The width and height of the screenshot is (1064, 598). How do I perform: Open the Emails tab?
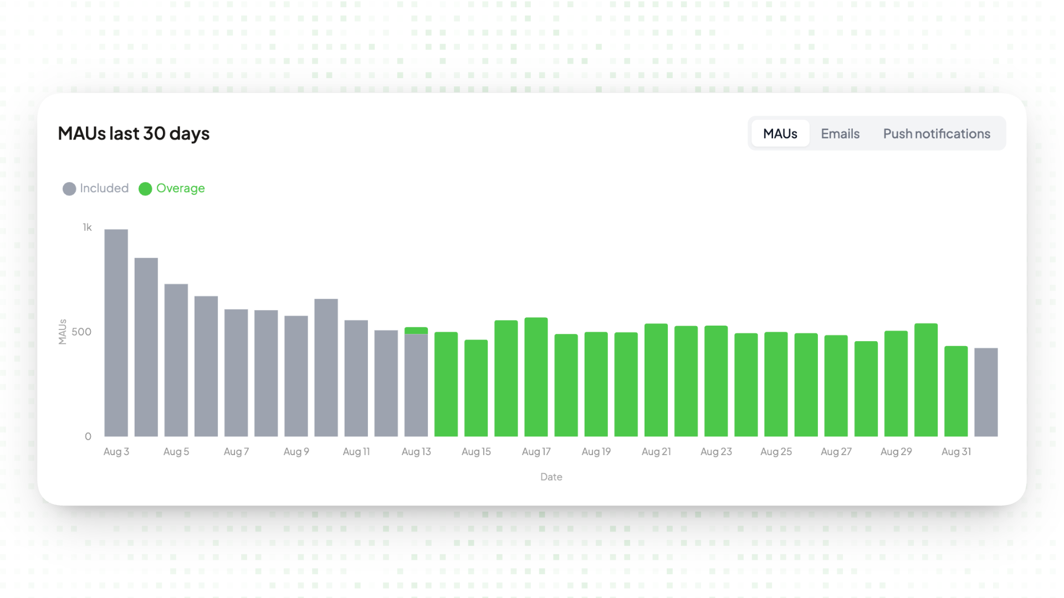pyautogui.click(x=840, y=133)
